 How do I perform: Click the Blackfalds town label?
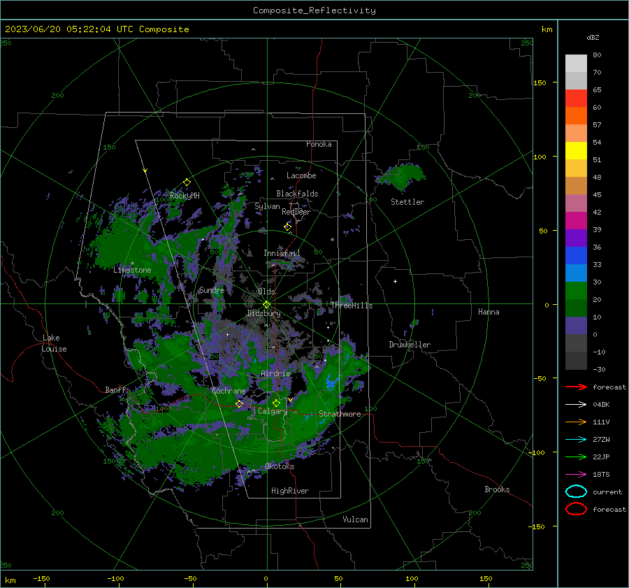point(297,194)
